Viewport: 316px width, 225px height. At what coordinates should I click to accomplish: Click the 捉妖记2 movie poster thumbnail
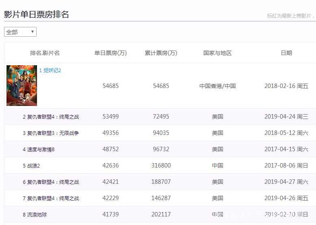coord(22,86)
